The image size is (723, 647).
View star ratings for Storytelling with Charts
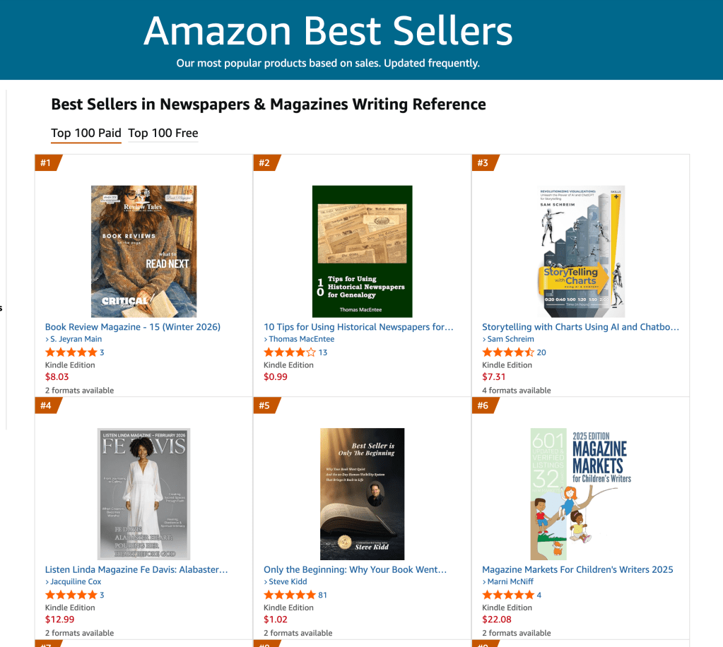click(507, 352)
